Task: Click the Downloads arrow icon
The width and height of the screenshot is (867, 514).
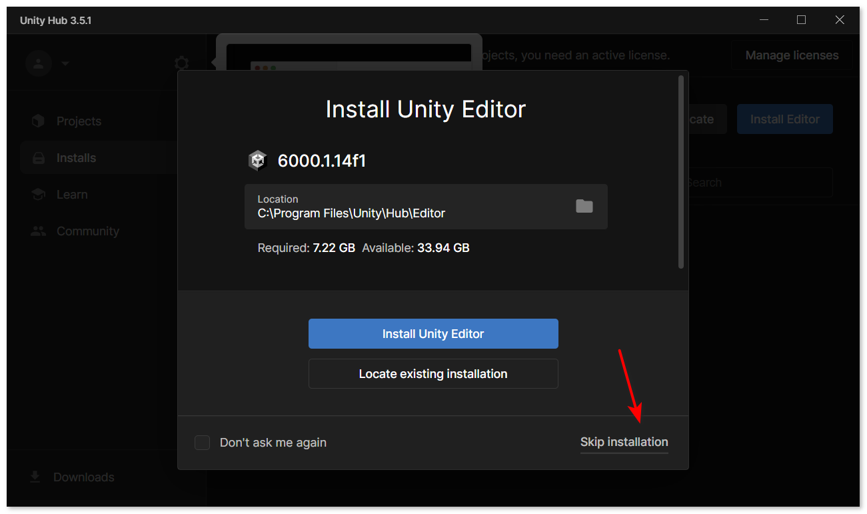Action: tap(35, 477)
